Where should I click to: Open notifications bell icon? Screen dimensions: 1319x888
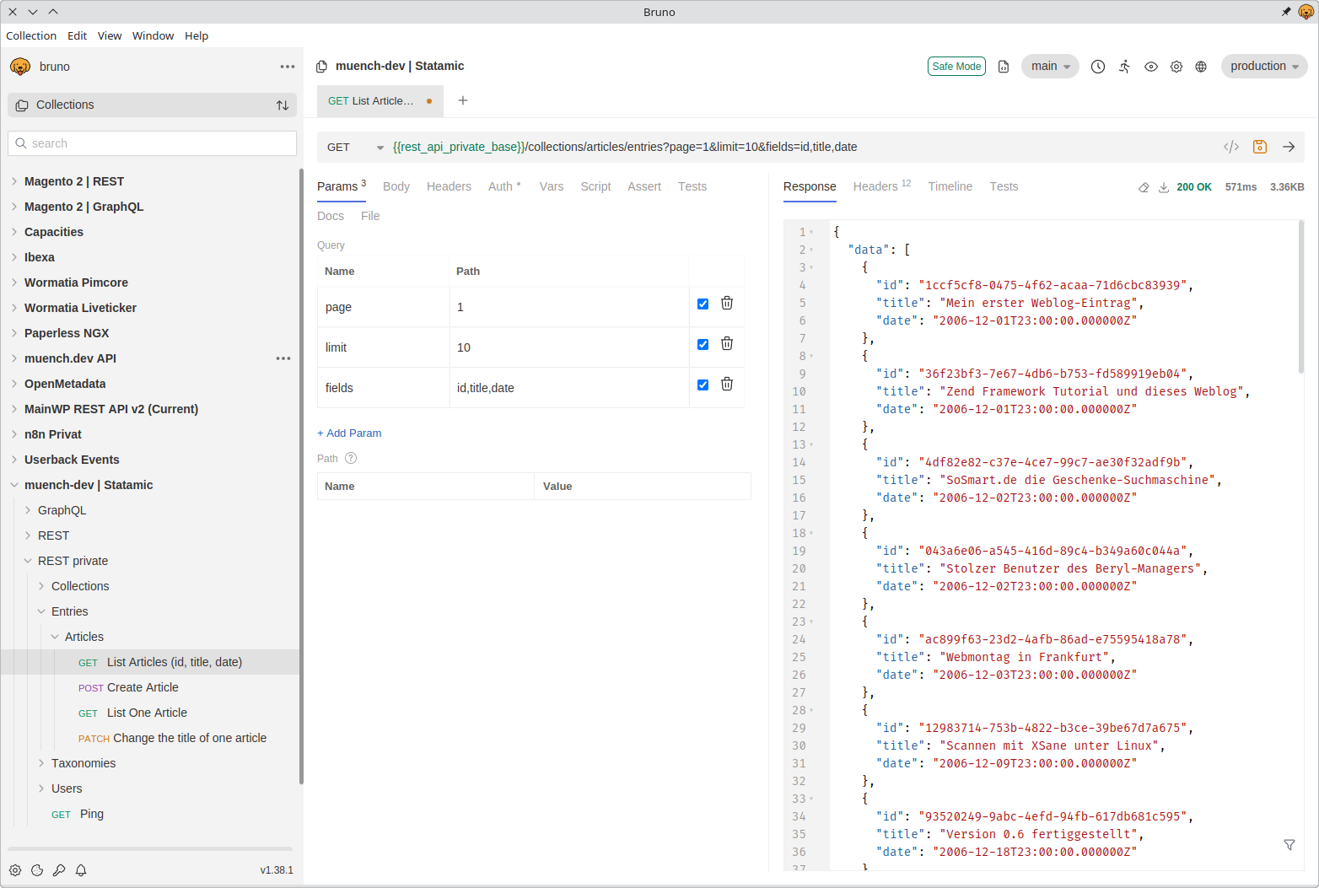point(81,870)
